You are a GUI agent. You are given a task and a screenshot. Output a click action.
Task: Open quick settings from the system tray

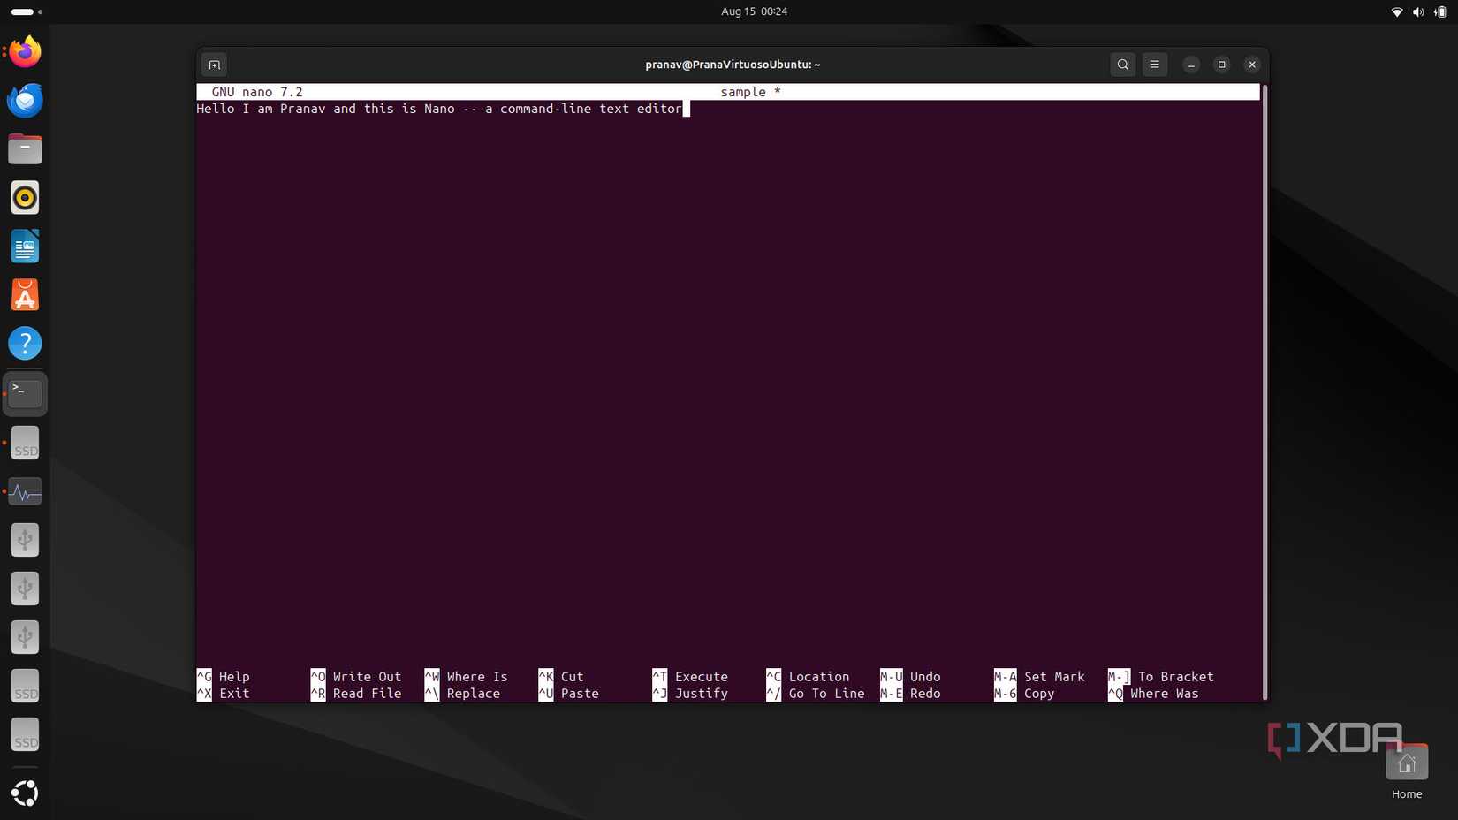tap(1416, 11)
